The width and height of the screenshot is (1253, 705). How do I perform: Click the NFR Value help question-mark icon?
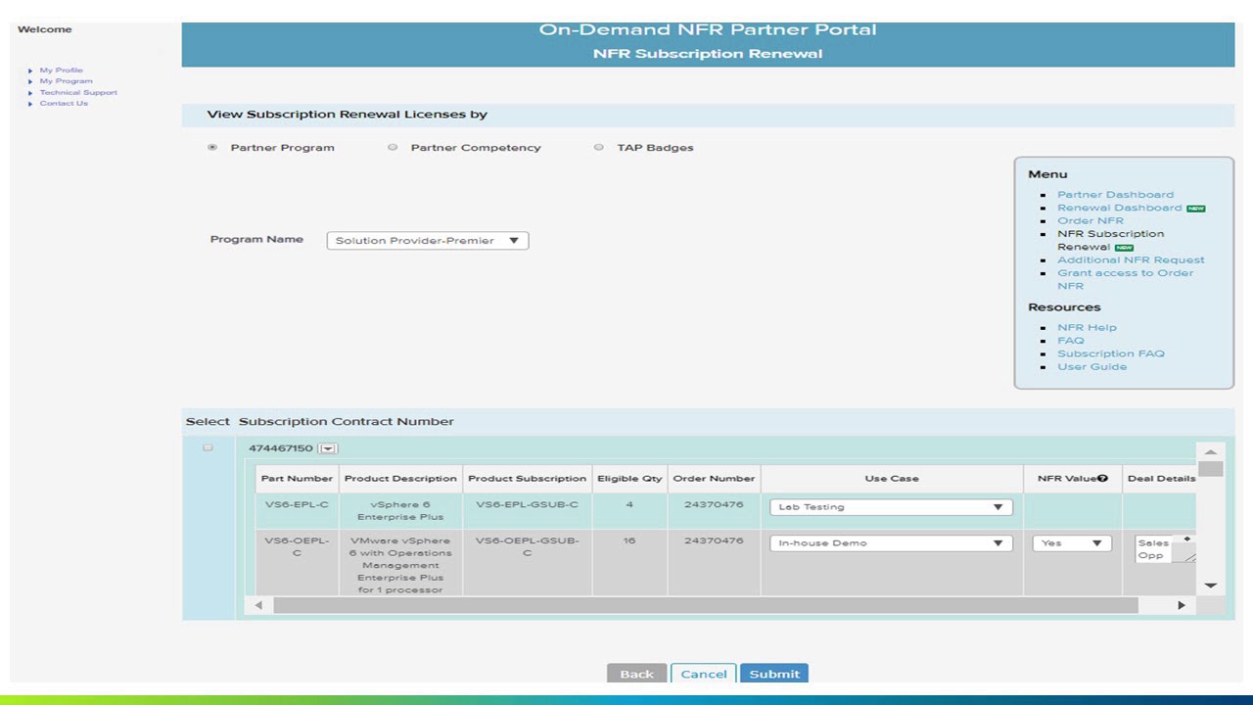1102,479
